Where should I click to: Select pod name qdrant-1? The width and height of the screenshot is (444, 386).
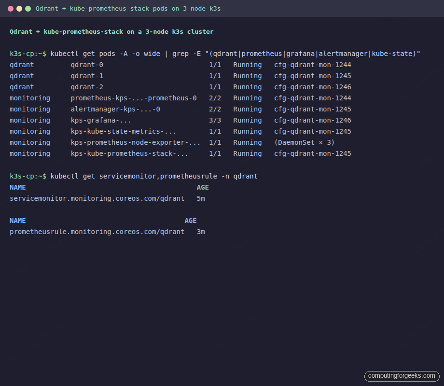coord(87,76)
